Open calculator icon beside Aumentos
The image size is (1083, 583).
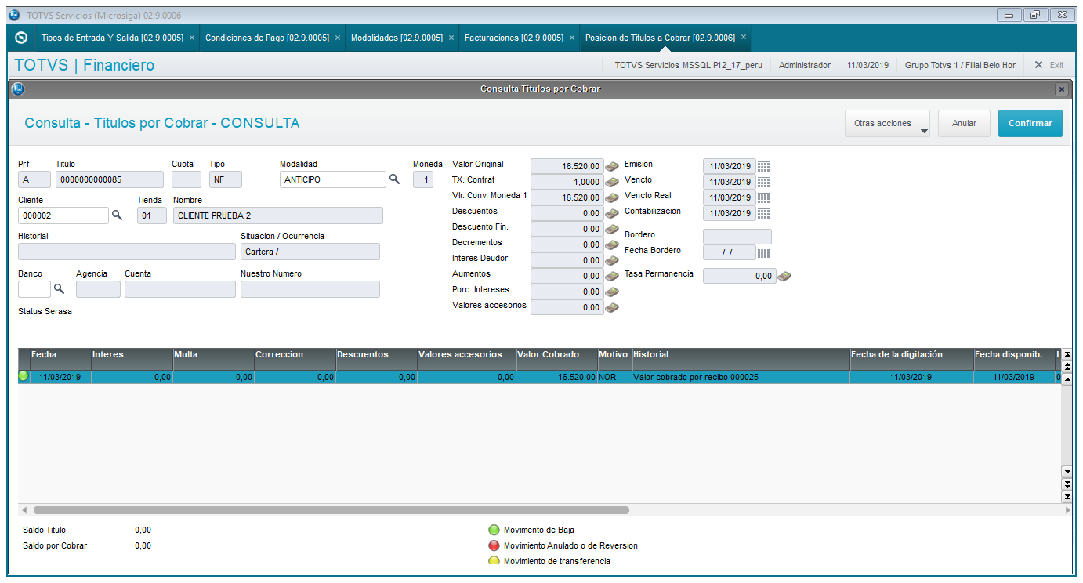point(612,276)
